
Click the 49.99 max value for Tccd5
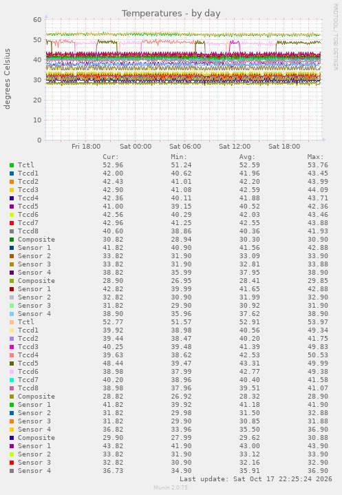click(318, 364)
